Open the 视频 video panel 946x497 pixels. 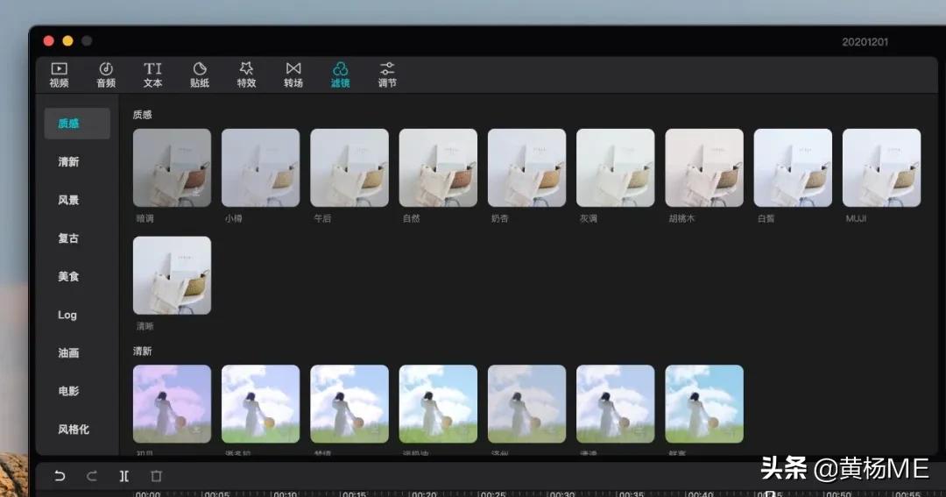click(60, 75)
